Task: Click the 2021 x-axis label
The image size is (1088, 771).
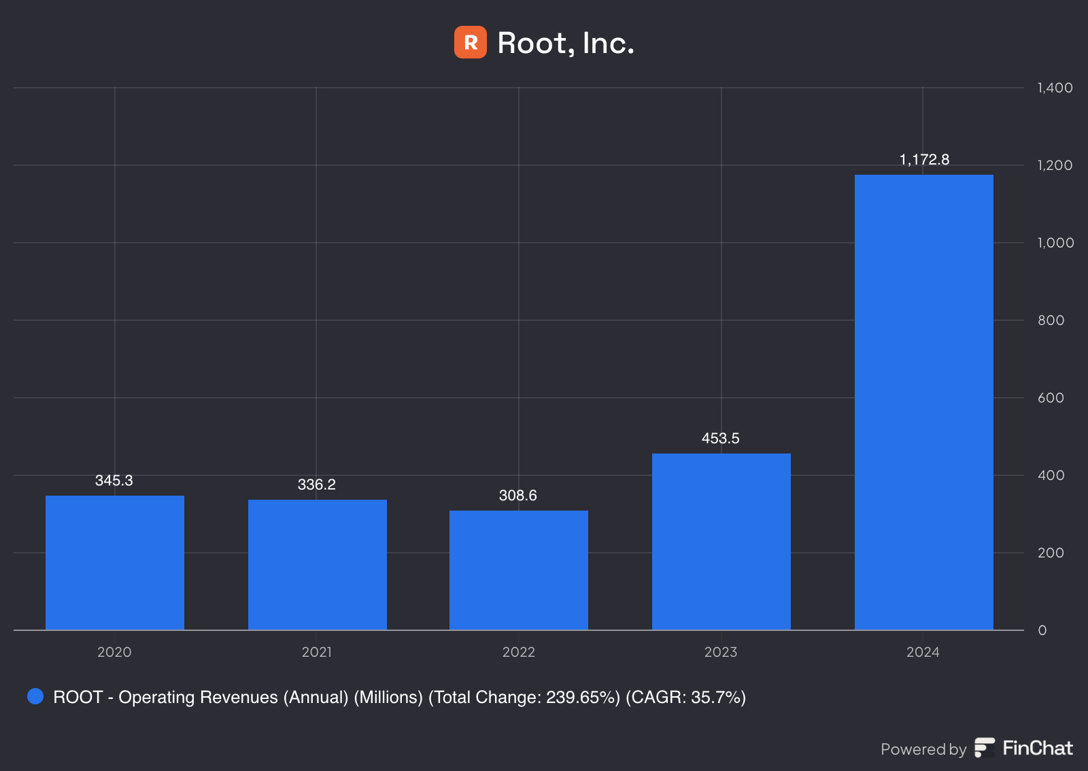Action: coord(317,652)
